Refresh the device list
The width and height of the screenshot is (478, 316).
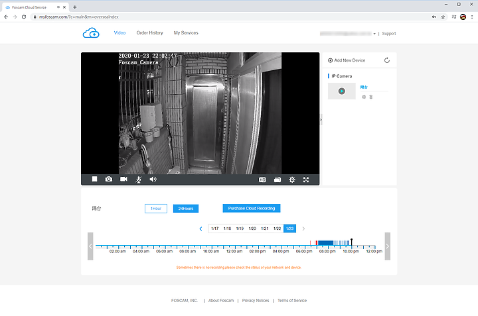pyautogui.click(x=387, y=60)
